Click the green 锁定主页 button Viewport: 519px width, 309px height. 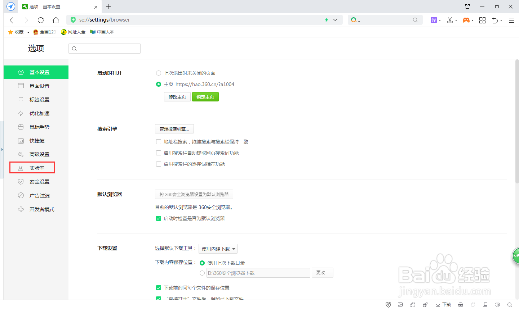click(205, 97)
